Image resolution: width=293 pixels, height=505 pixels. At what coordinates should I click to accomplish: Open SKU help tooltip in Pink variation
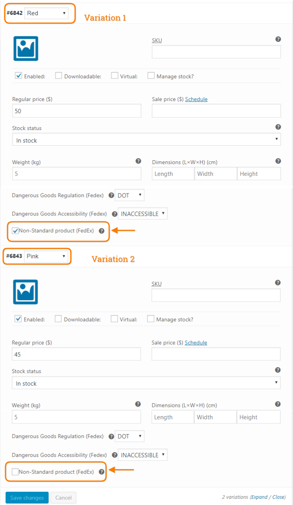(278, 282)
